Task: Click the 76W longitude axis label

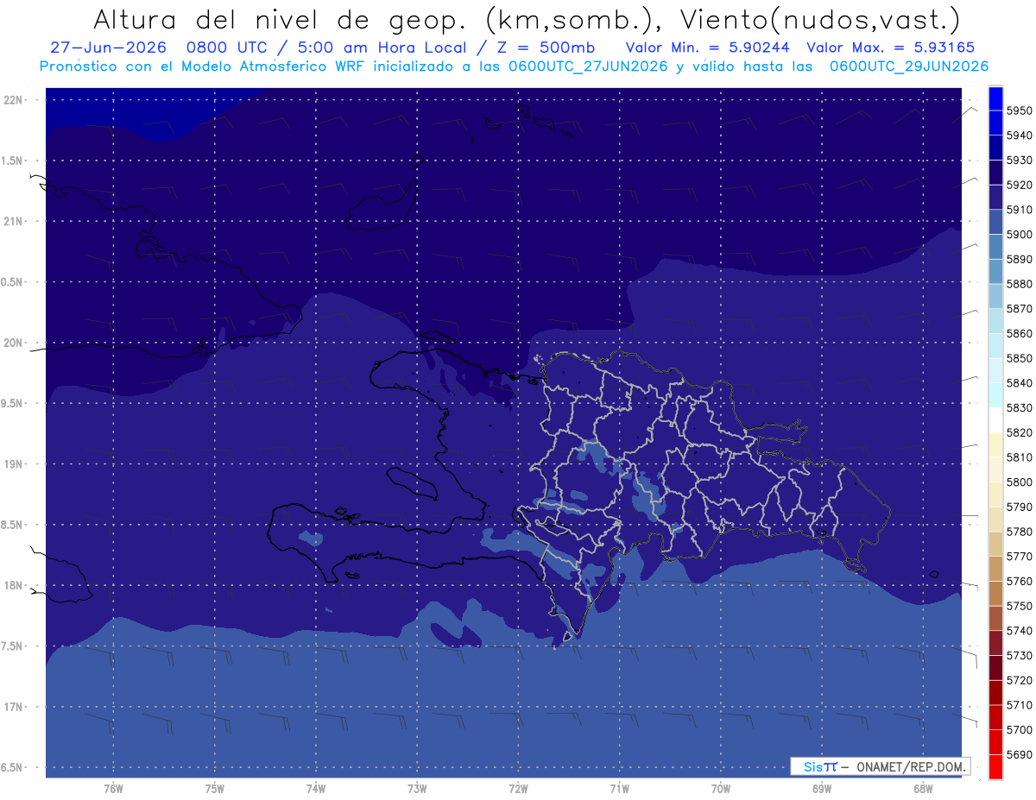Action: (113, 789)
